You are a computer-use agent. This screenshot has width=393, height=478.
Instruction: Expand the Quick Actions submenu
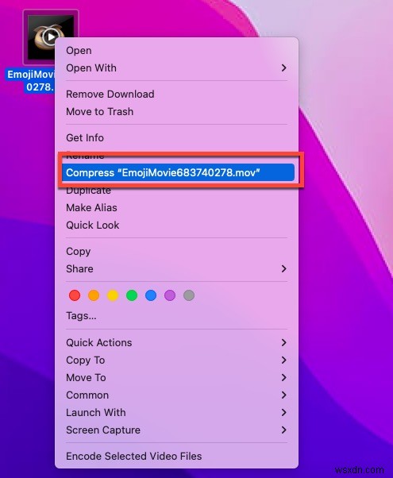[x=176, y=343]
